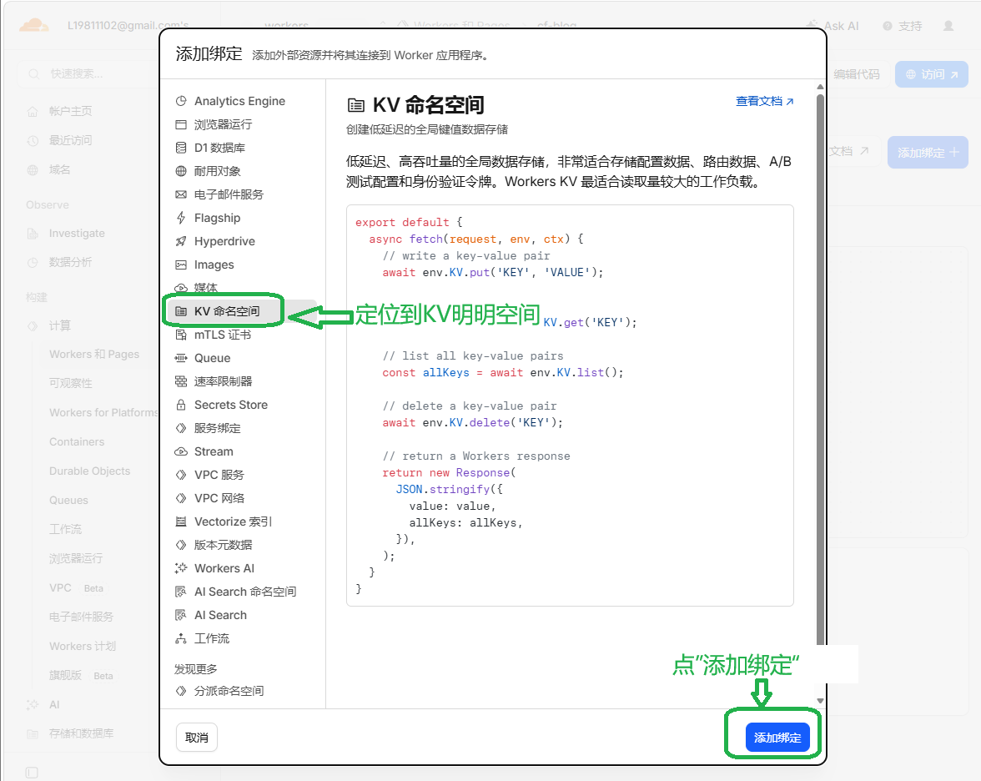The height and width of the screenshot is (781, 981).
Task: Click the dialog vertical scrollbar thumb
Action: 820,369
